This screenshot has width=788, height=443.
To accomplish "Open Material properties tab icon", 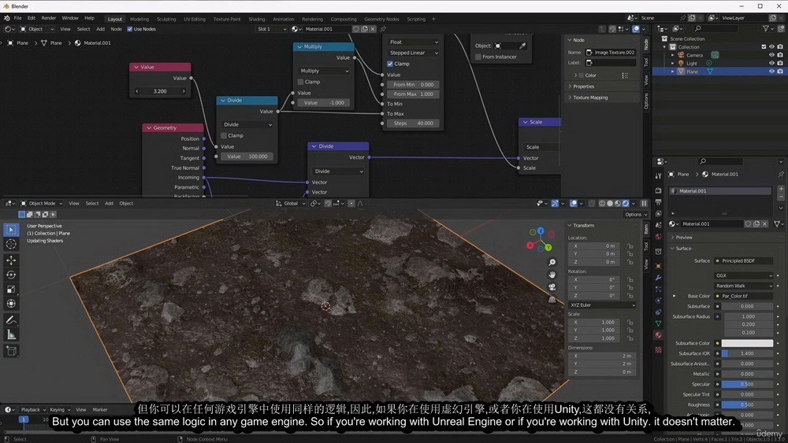I will pos(658,335).
